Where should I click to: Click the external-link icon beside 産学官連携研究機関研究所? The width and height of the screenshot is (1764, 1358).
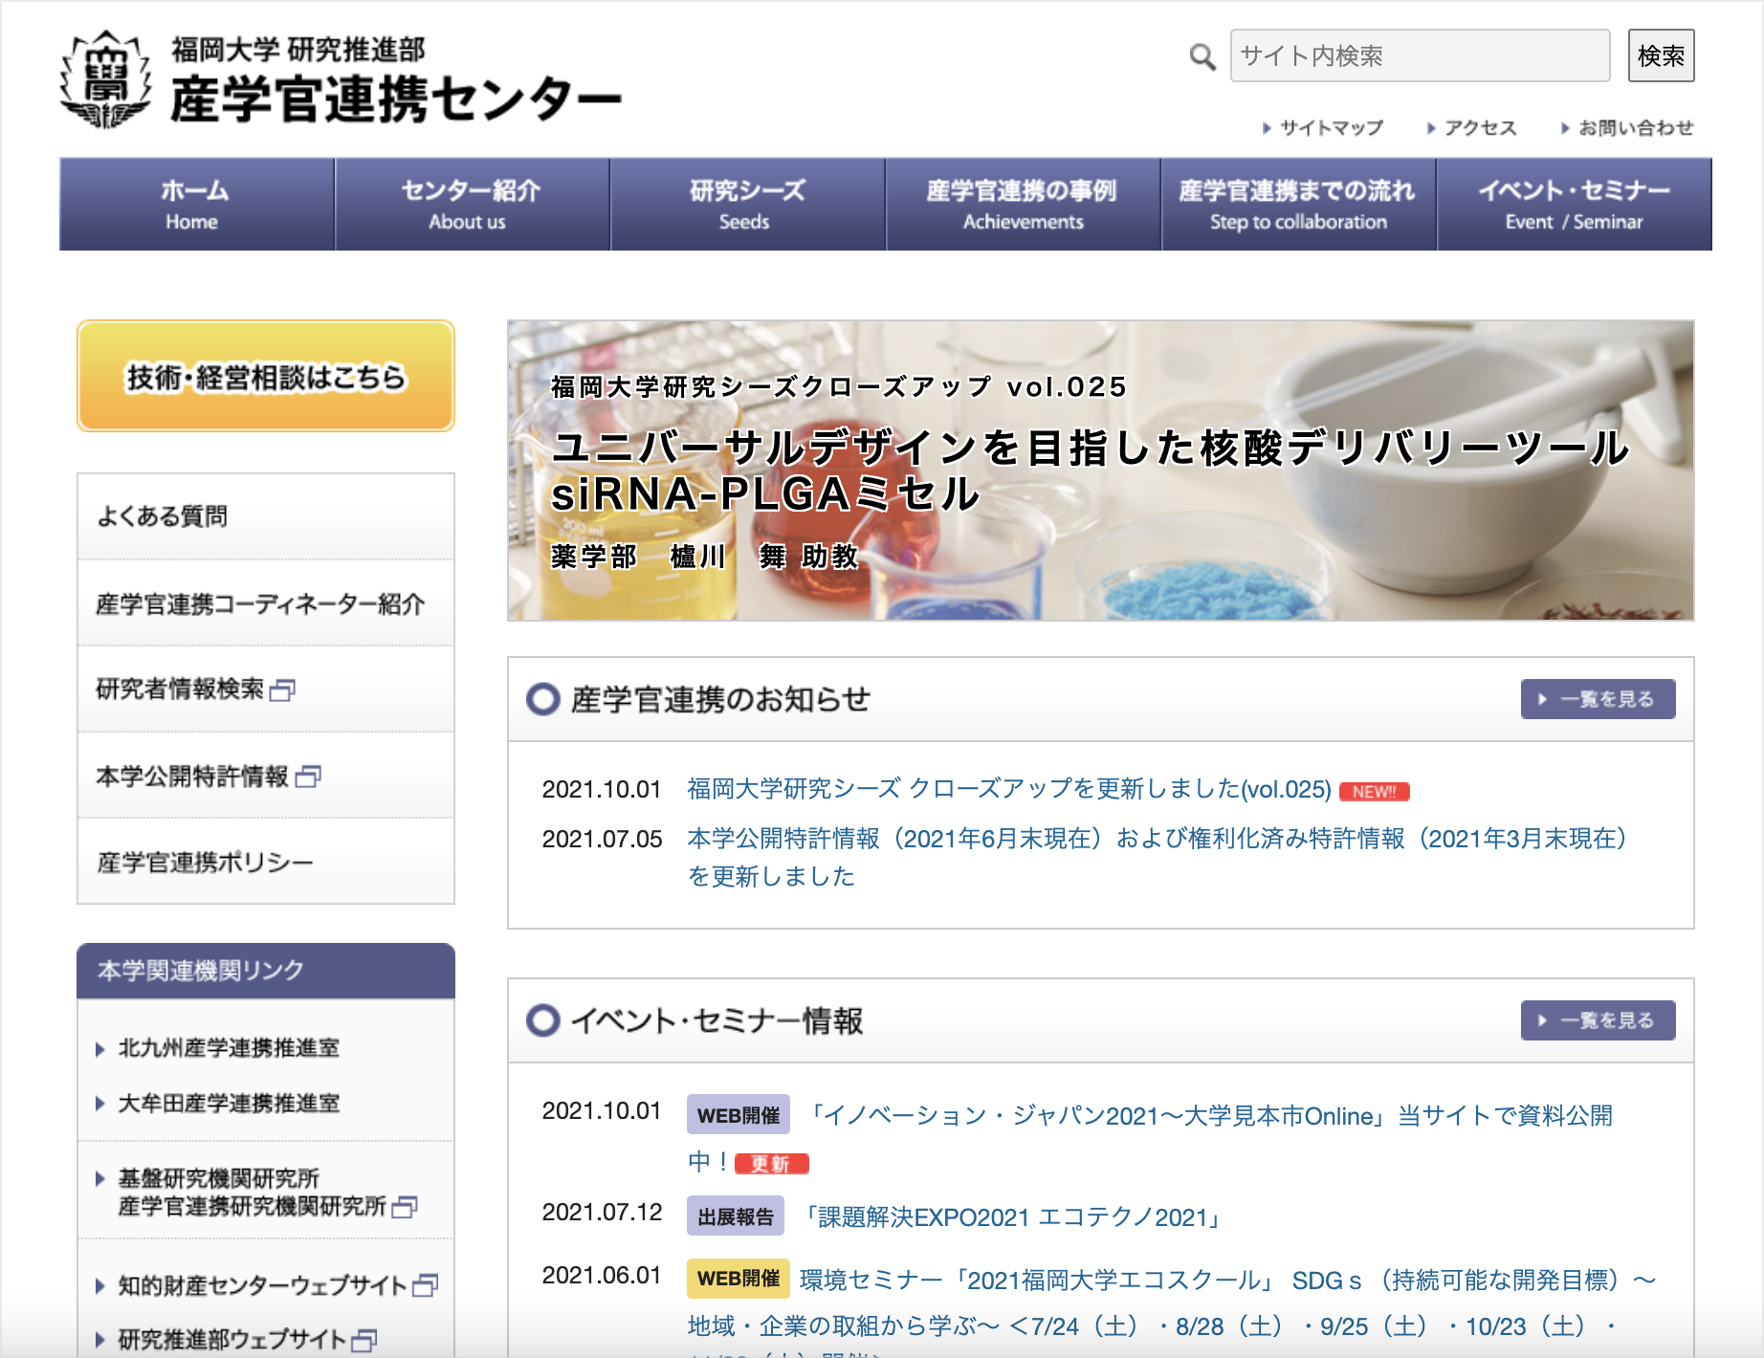[406, 1207]
